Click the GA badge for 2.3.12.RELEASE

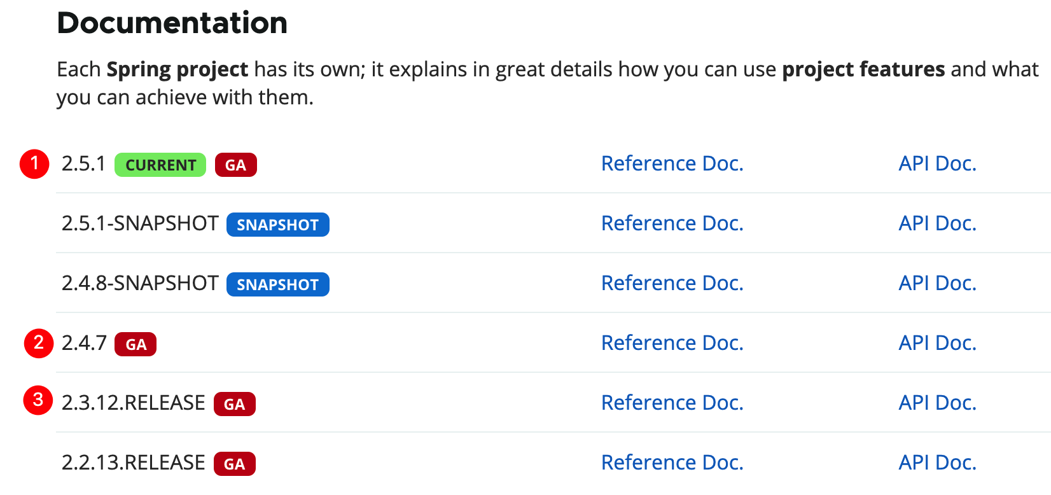click(x=235, y=404)
